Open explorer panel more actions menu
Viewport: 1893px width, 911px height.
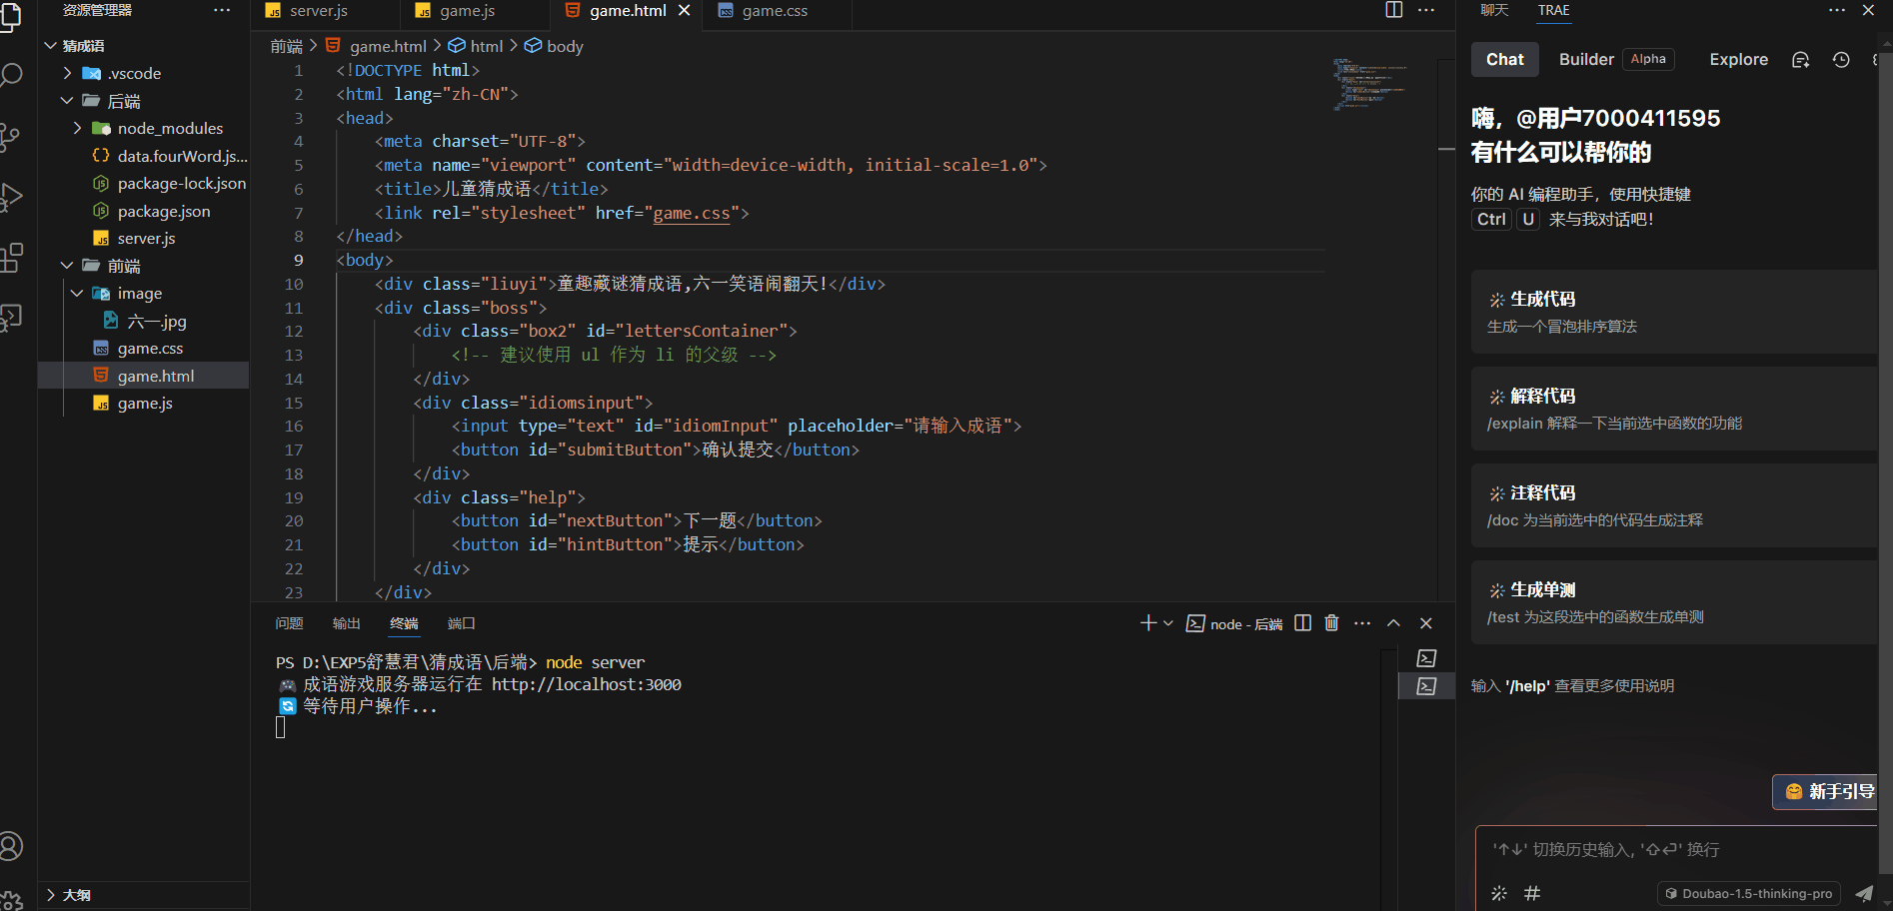[222, 10]
